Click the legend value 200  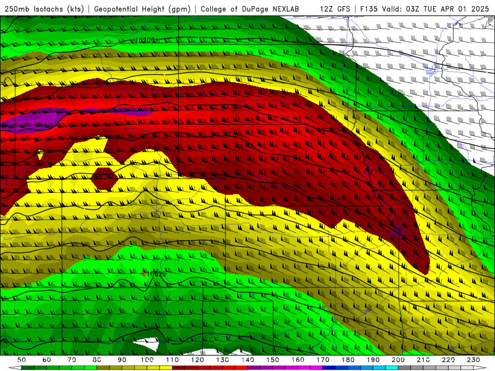pyautogui.click(x=398, y=360)
